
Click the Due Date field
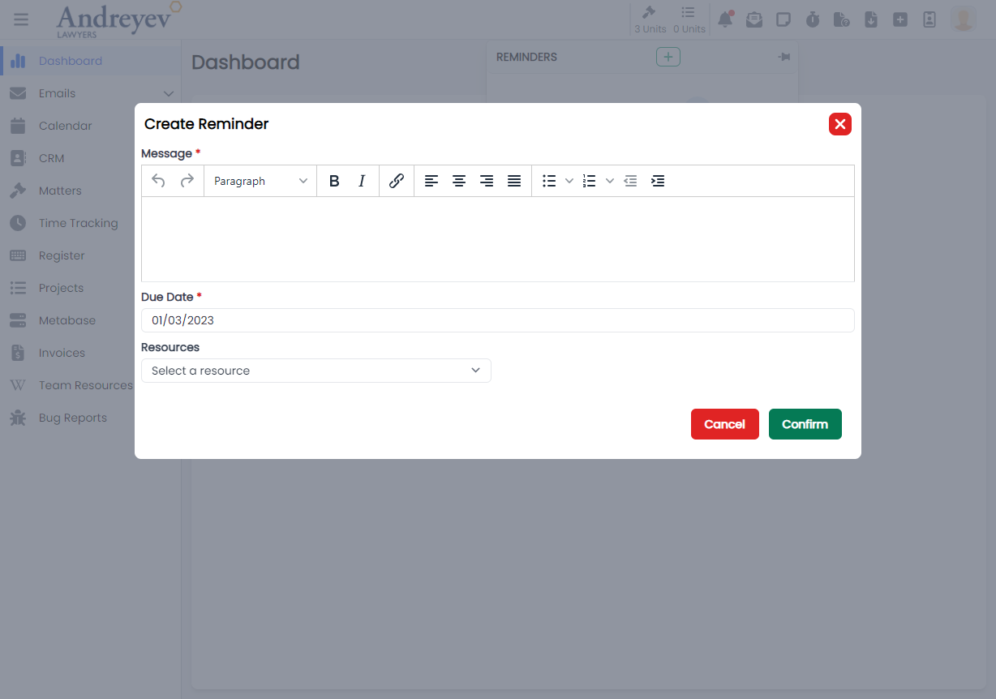497,320
